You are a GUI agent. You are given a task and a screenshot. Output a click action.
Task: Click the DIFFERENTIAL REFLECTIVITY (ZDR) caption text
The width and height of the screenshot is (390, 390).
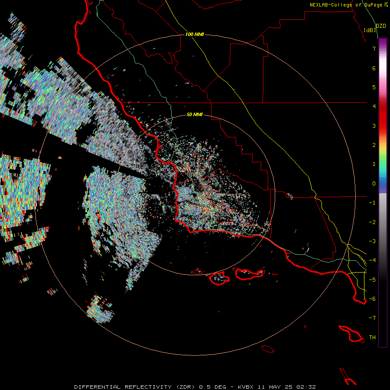point(135,387)
